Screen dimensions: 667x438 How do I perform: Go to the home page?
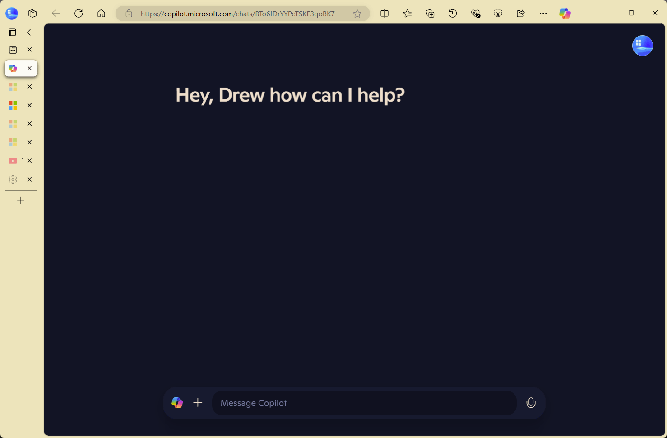click(x=101, y=14)
